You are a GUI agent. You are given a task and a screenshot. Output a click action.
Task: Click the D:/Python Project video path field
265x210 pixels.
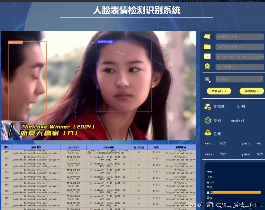pos(239,57)
